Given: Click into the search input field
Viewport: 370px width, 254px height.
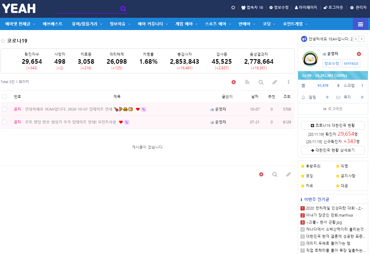Looking at the screenshot, I should click(87, 9).
